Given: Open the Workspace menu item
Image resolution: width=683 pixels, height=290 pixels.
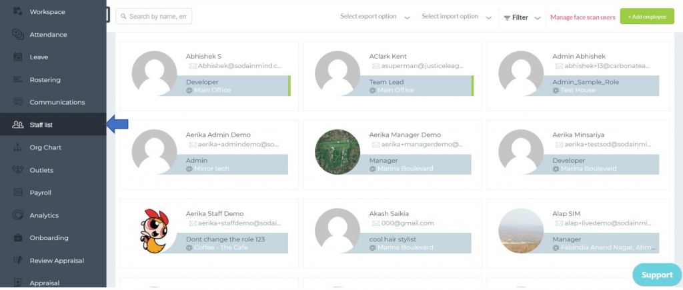Looking at the screenshot, I should coord(47,12).
